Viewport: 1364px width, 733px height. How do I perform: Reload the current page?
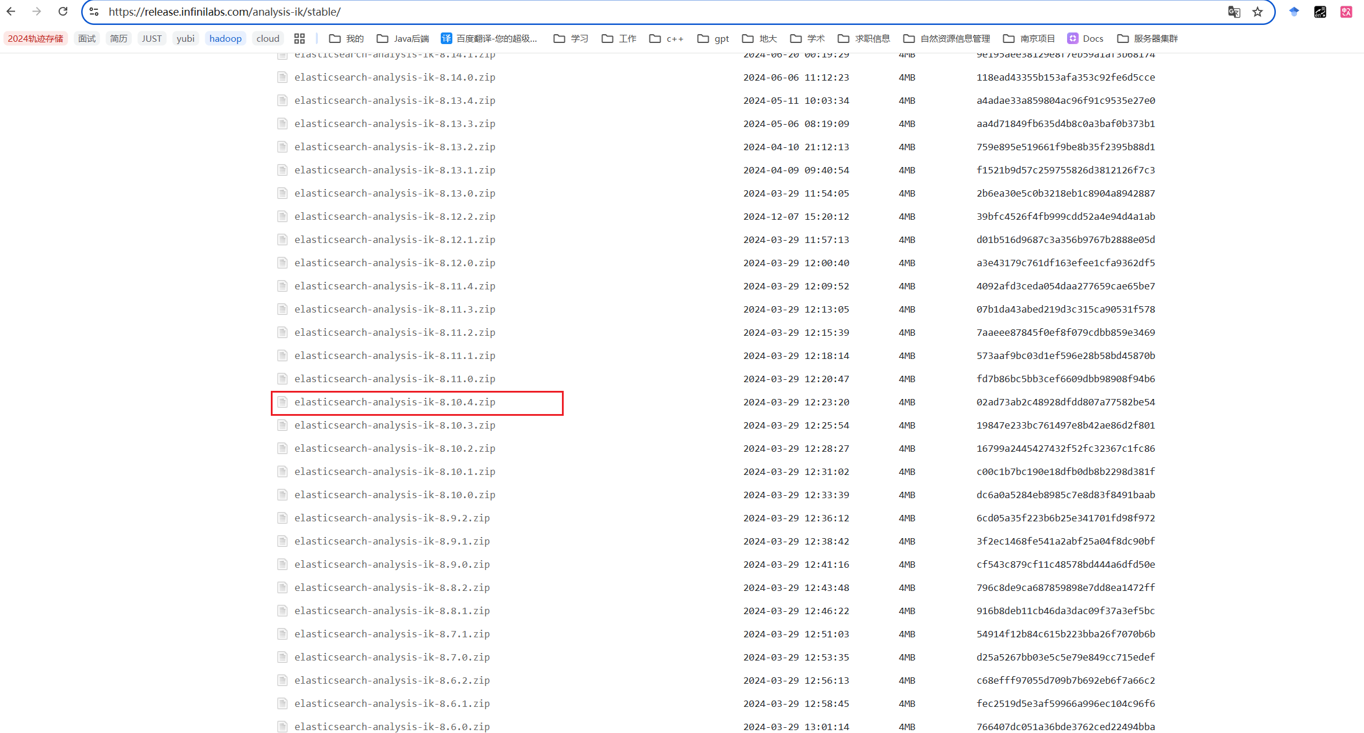(x=63, y=12)
